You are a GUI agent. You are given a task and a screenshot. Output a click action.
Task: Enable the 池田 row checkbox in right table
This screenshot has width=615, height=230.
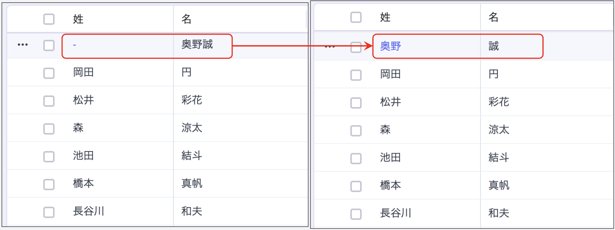[356, 158]
